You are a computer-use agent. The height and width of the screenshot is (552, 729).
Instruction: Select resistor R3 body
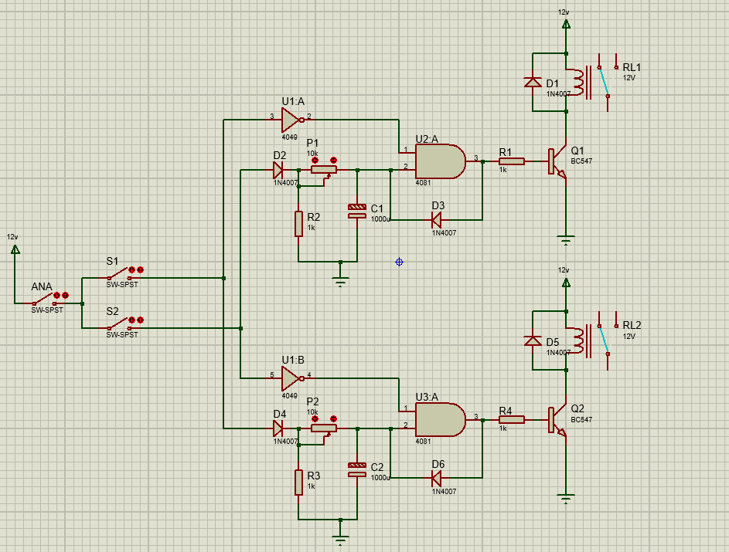tap(298, 483)
